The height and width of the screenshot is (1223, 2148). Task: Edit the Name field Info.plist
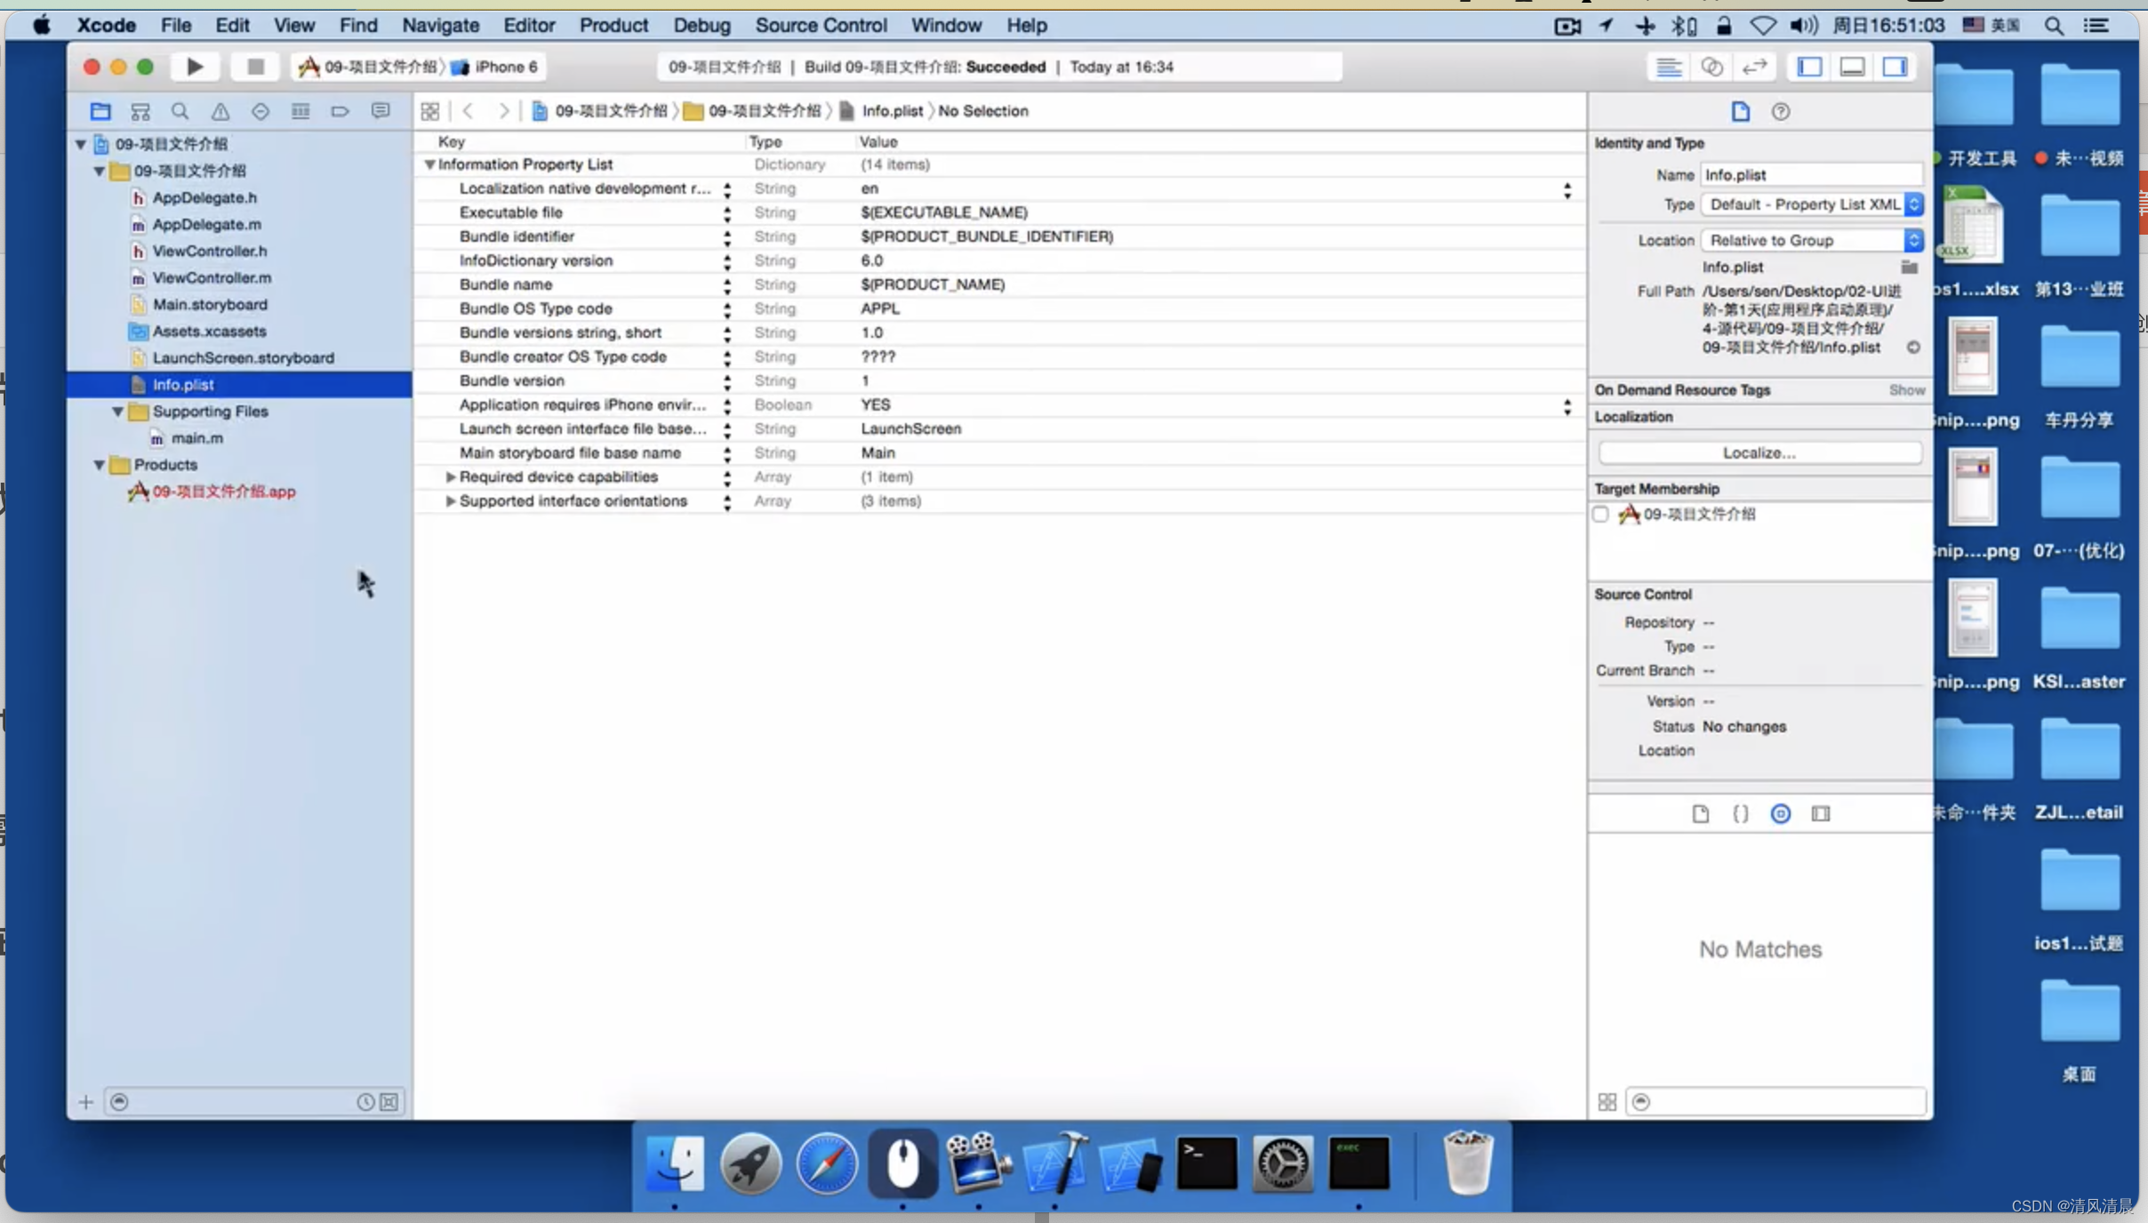(1813, 175)
